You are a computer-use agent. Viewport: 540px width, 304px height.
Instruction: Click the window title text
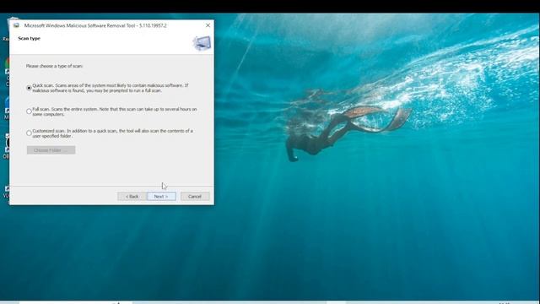(x=95, y=25)
